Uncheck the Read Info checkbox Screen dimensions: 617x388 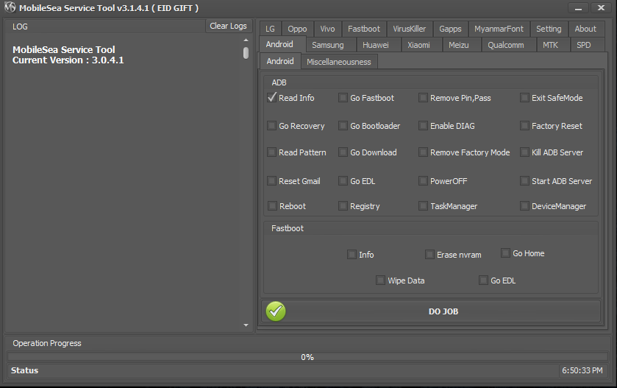click(x=271, y=97)
